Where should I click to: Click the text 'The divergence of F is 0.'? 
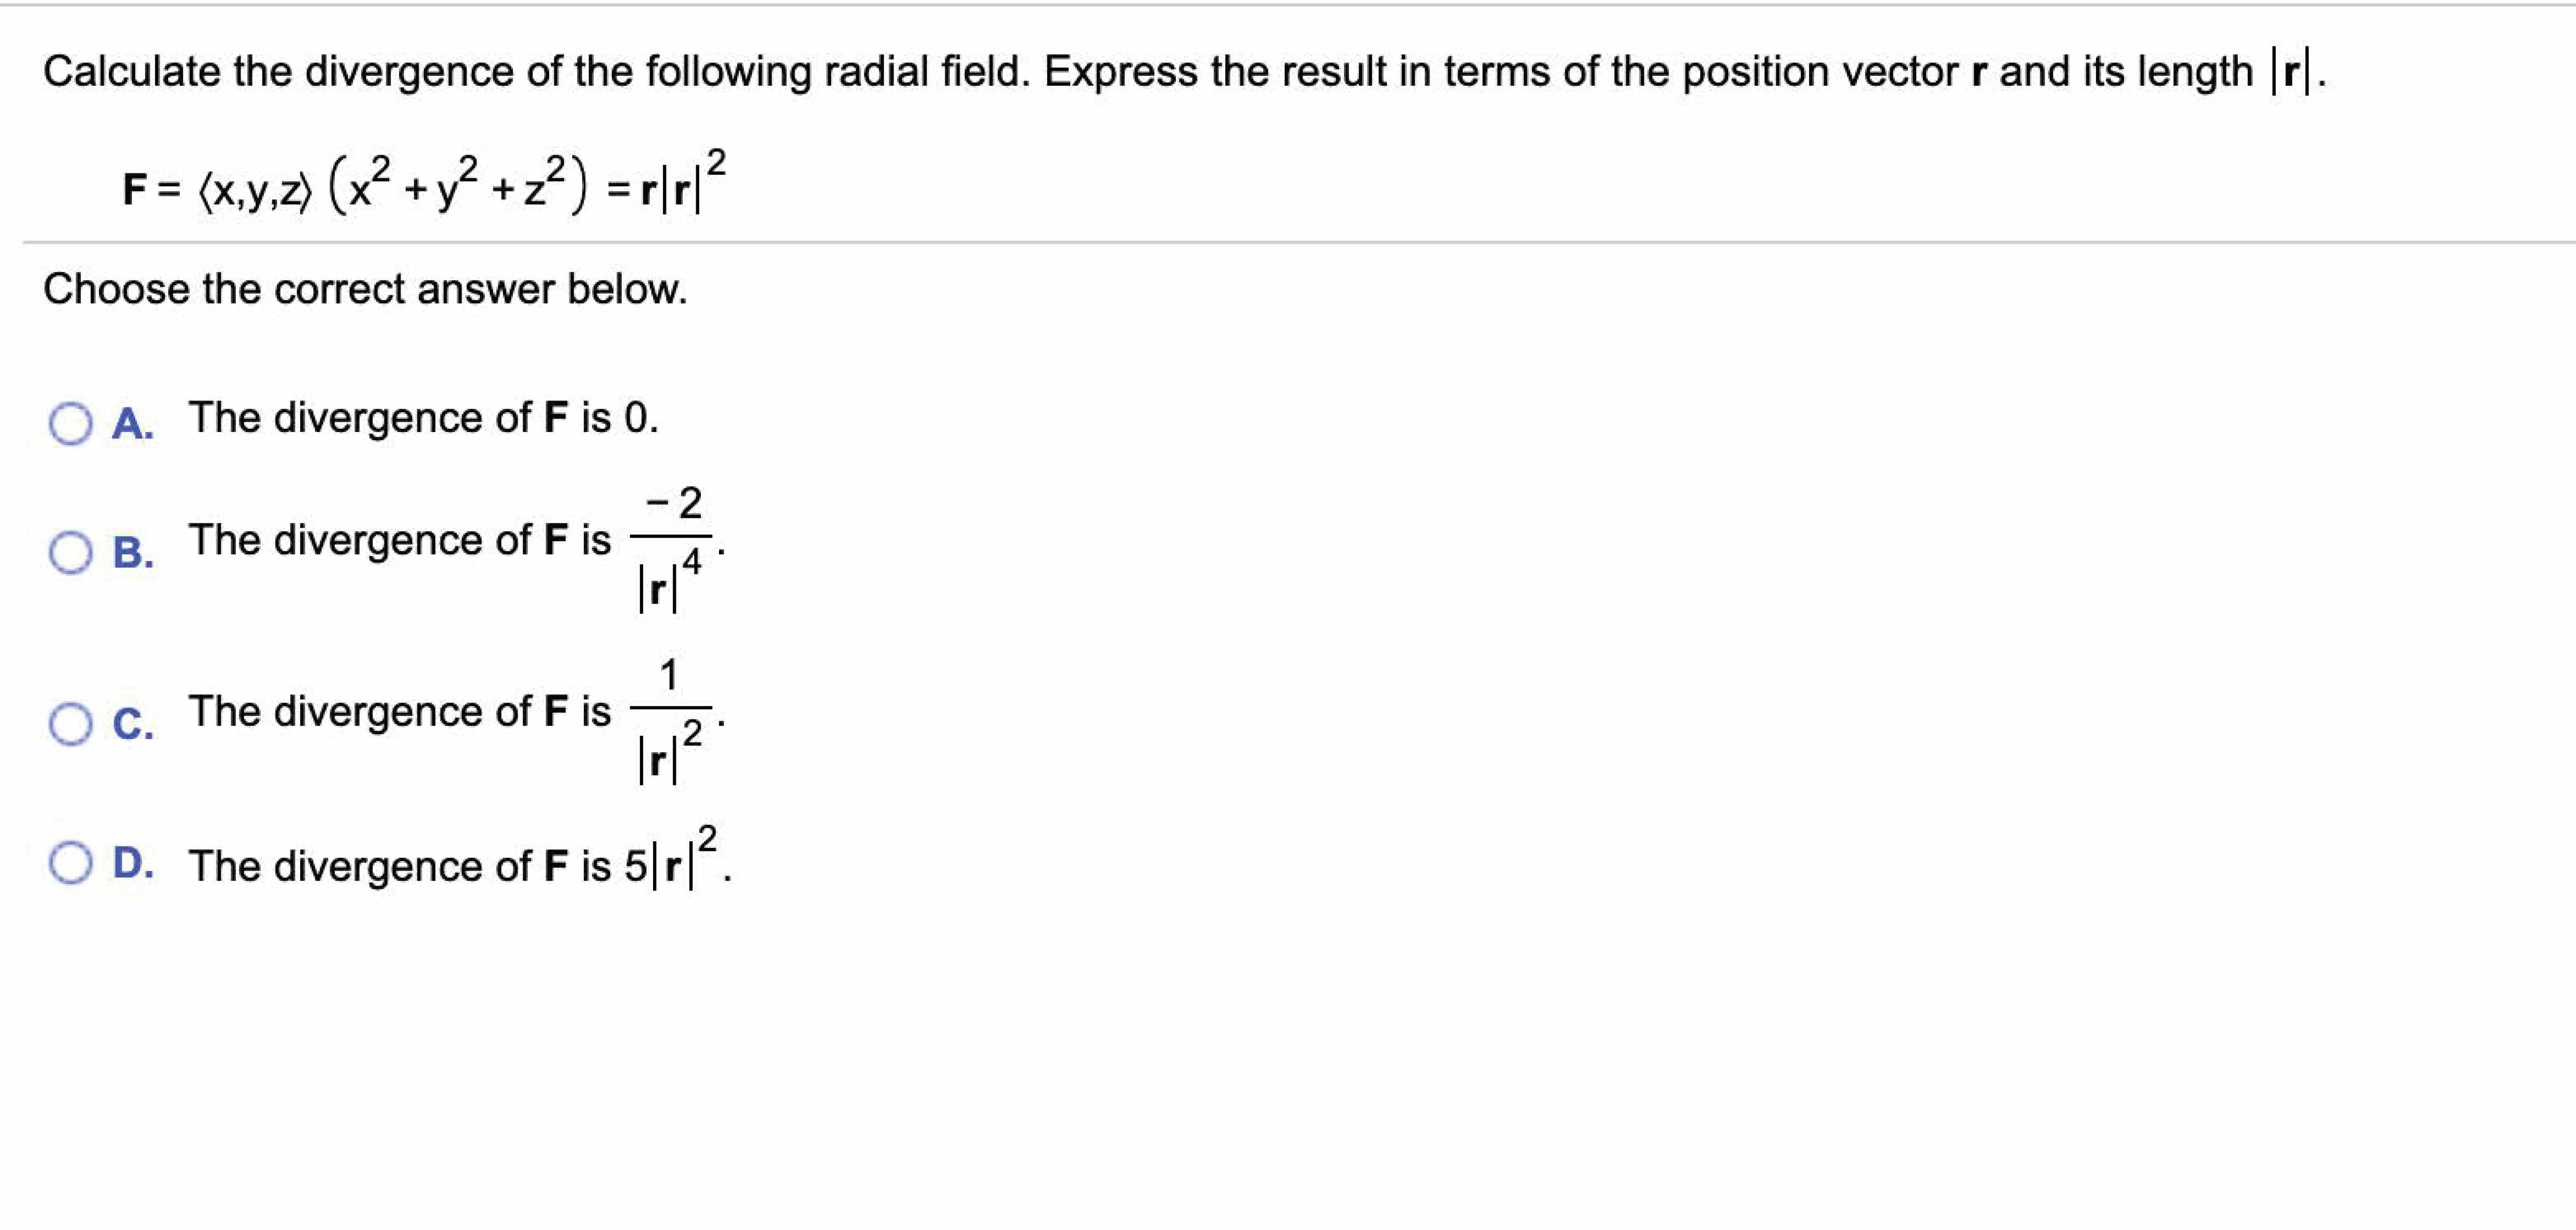tap(424, 418)
